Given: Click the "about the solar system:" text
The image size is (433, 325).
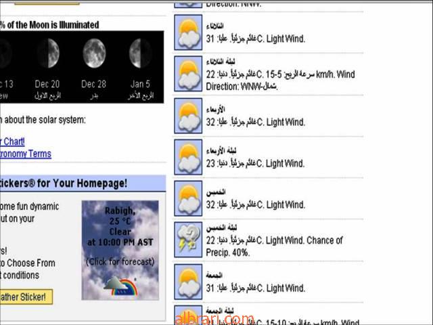Looking at the screenshot, I should pyautogui.click(x=45, y=120).
